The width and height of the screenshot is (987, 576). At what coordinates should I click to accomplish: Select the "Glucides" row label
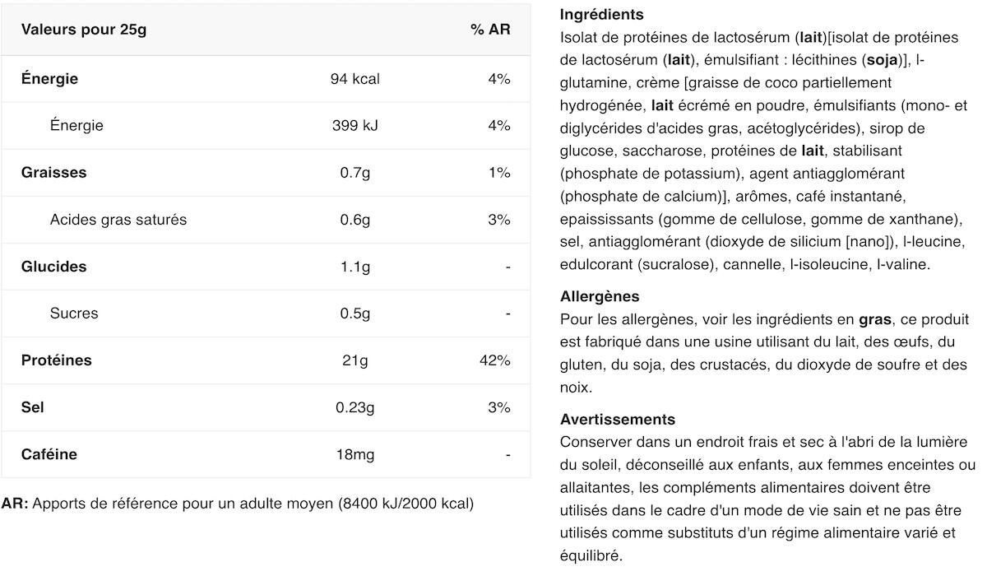tap(53, 267)
